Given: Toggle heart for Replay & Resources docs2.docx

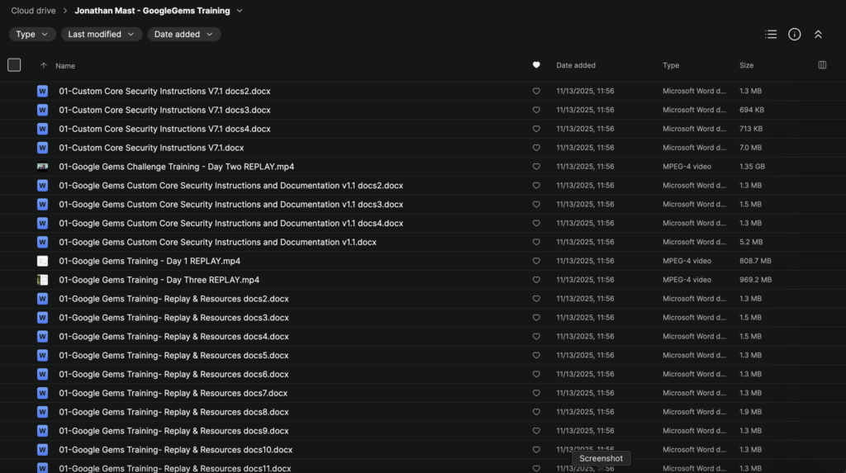Looking at the screenshot, I should point(536,299).
